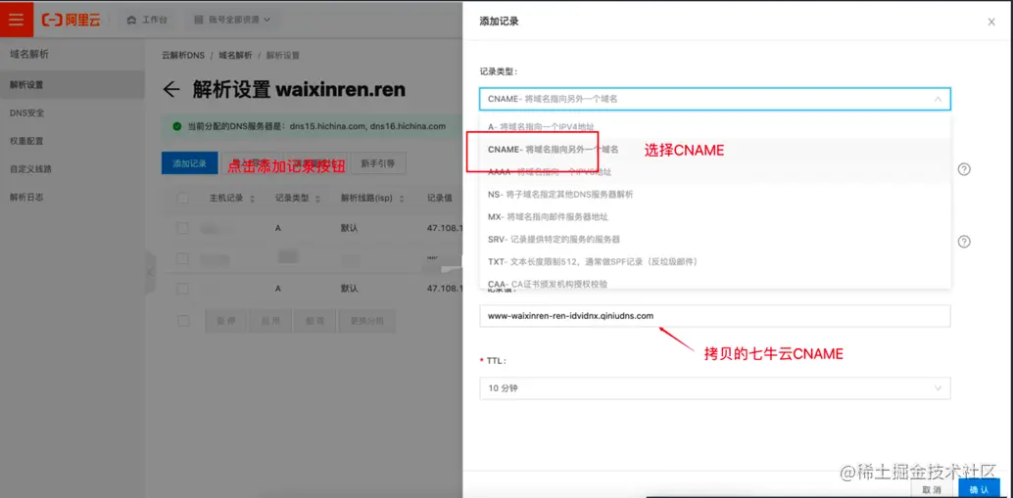Click the DNS server text dns15.hichina.com
The height and width of the screenshot is (498, 1013).
point(327,126)
